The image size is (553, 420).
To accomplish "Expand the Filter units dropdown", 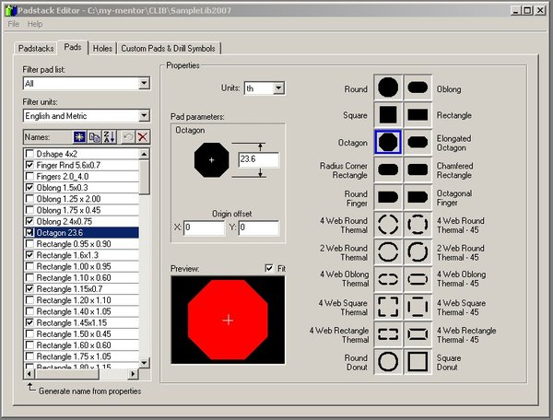I will coord(144,115).
